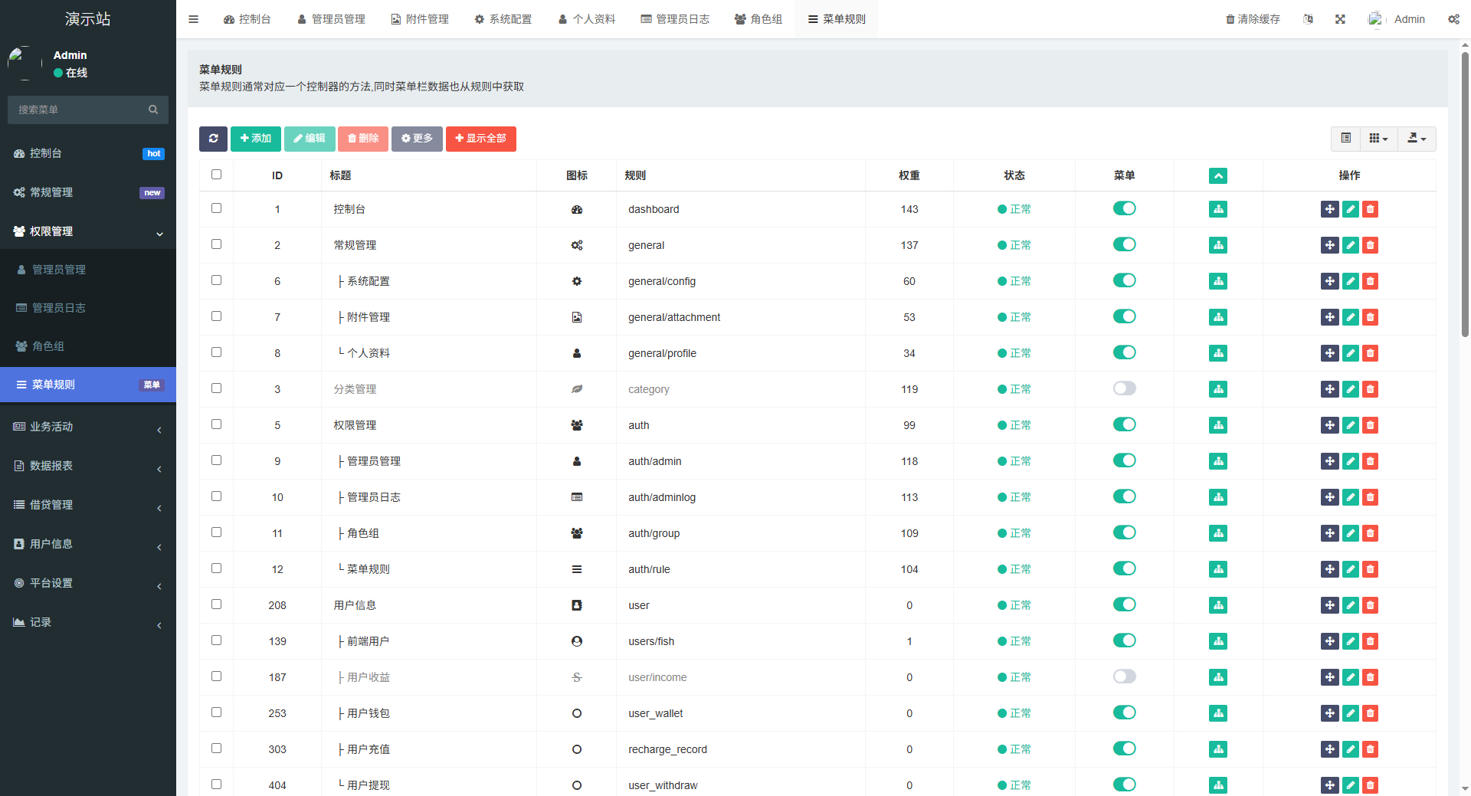Viewport: 1471px width, 796px height.
Task: Open the 角色组 tab in the top bar
Action: point(758,18)
